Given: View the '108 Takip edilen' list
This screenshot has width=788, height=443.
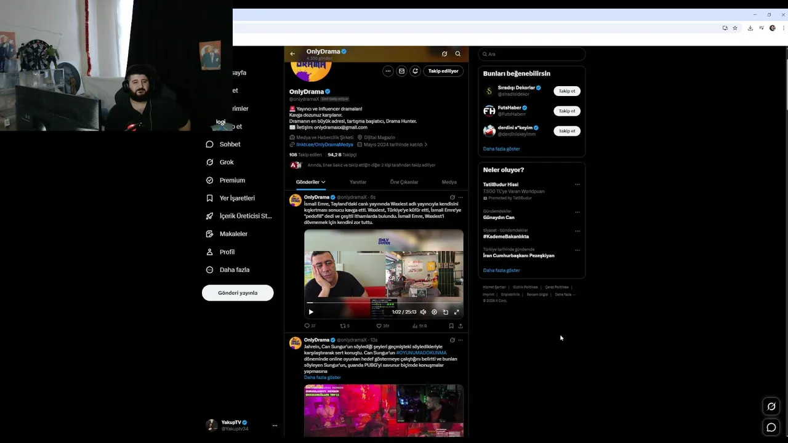Looking at the screenshot, I should (x=305, y=155).
